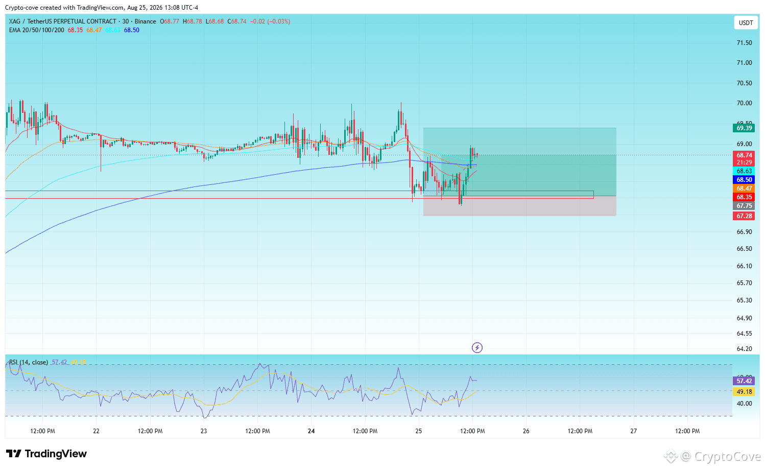The width and height of the screenshot is (765, 469).
Task: Click the red 68.35 price axis label
Action: [x=744, y=197]
